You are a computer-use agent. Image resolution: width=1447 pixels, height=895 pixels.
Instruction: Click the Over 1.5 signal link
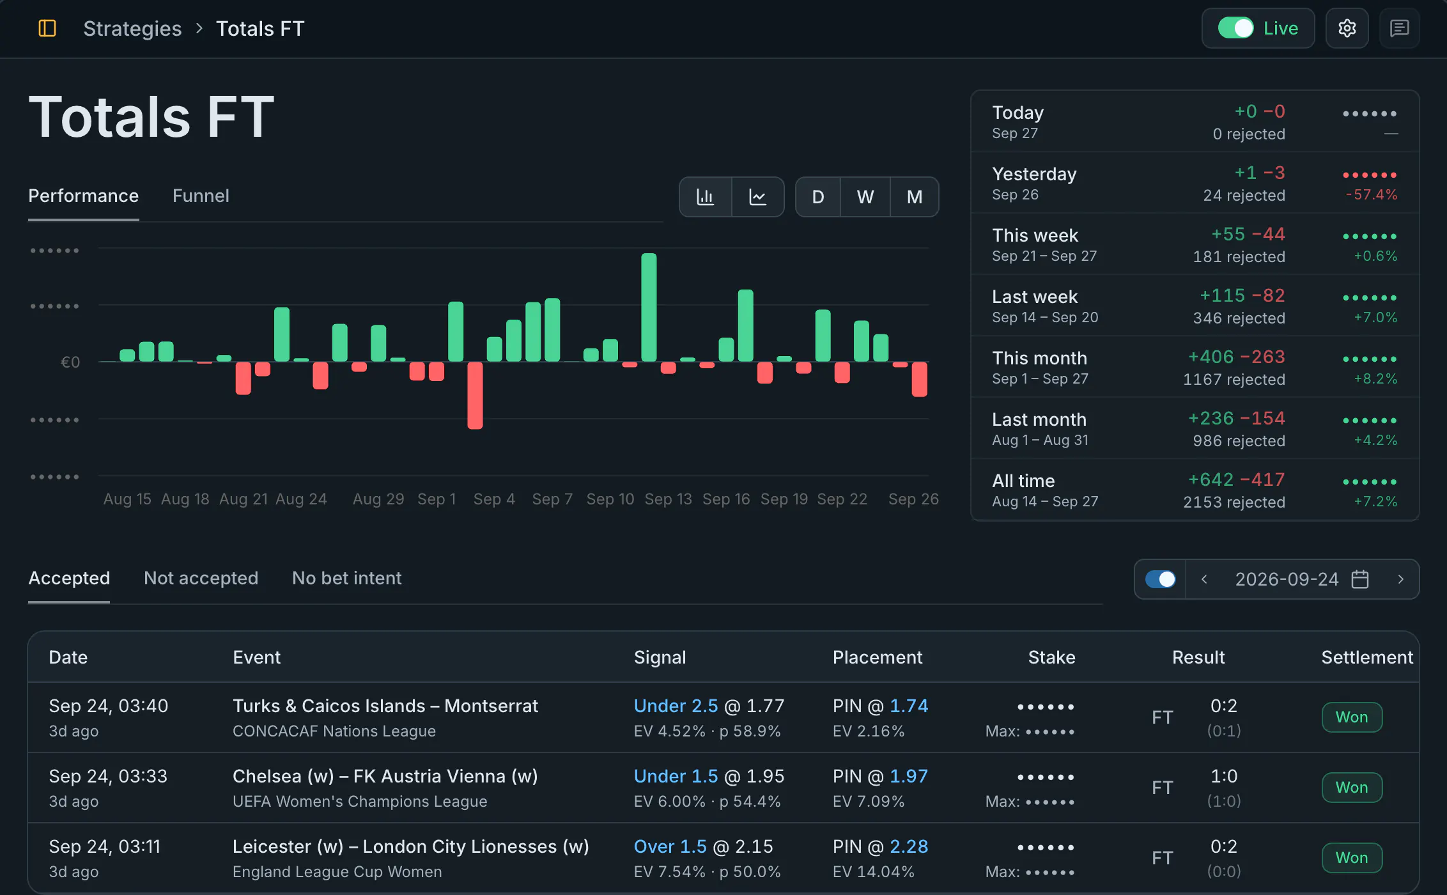point(670,846)
